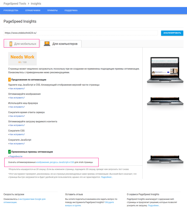This screenshot has width=187, height=214.
Task: Expand 'Как исправить?' under Используйте кеш браузера
Action: (x=17, y=107)
